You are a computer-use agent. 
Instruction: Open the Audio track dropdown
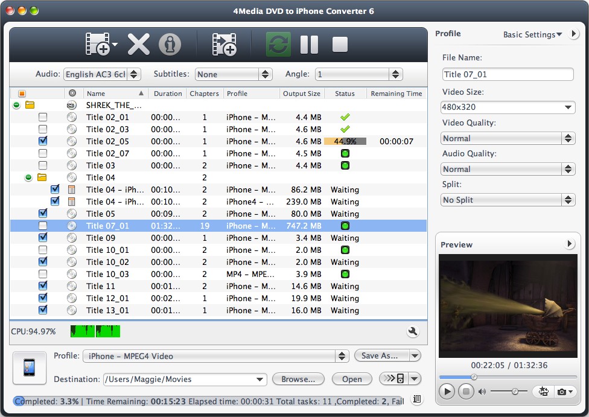[102, 74]
